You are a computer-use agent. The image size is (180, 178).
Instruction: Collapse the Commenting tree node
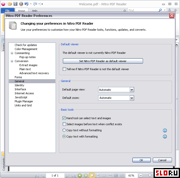pyautogui.click(x=12, y=53)
